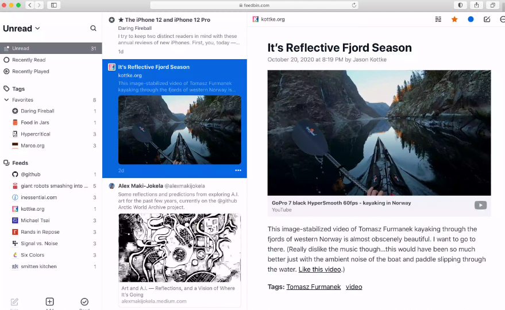
Task: Toggle Safari sidebar button
Action: tap(54, 5)
